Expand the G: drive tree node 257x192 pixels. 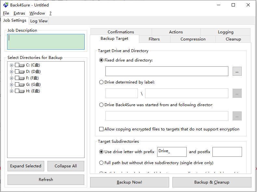(11, 85)
